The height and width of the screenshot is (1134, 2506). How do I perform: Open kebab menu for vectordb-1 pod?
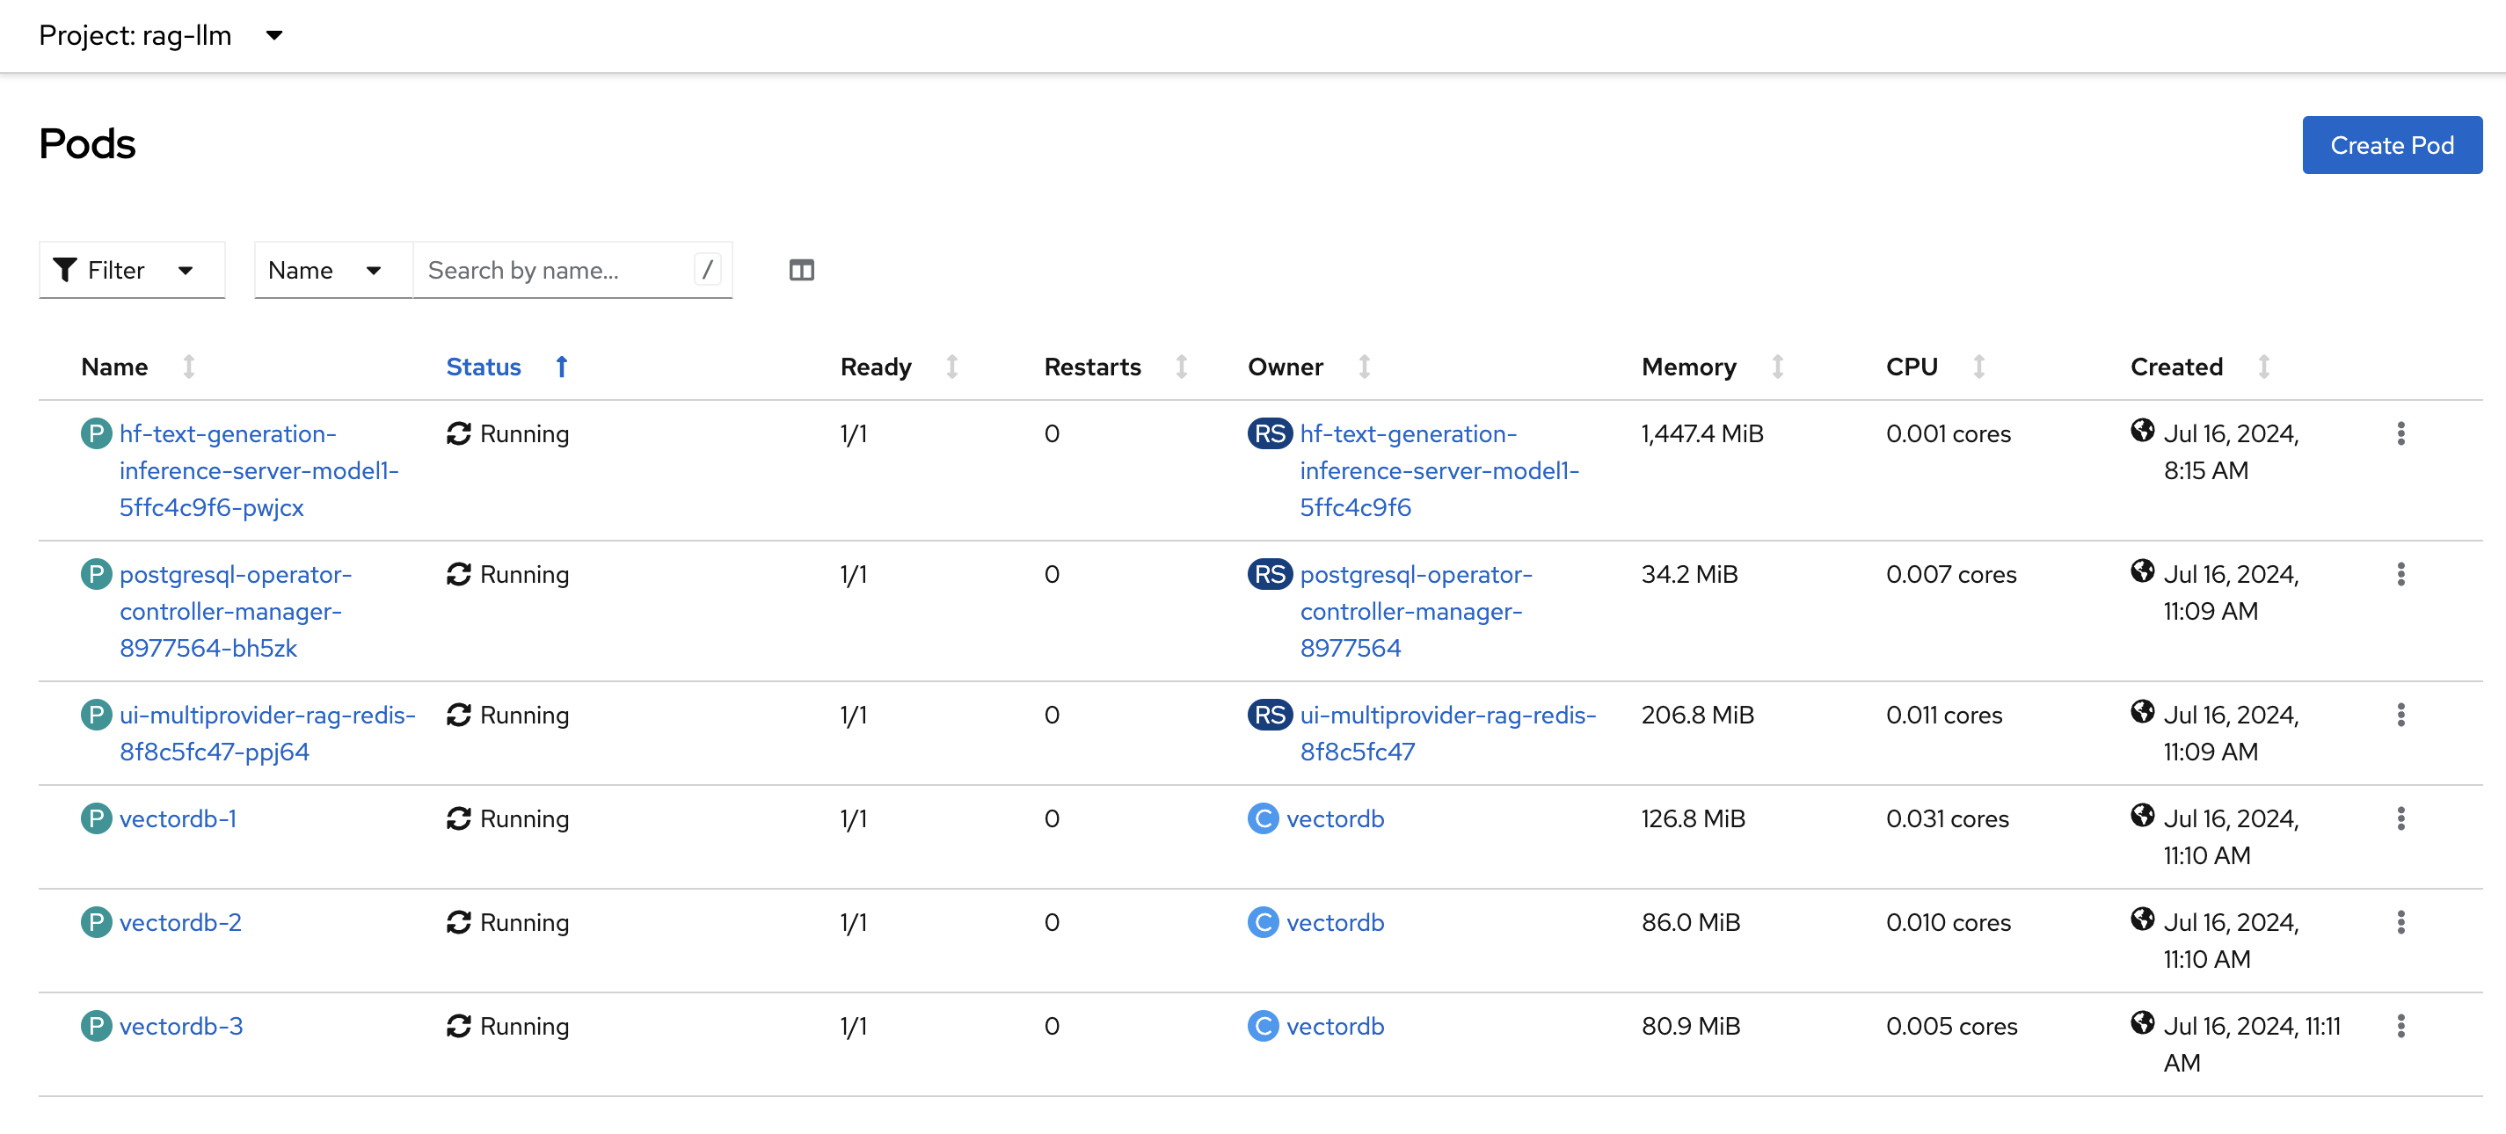click(x=2400, y=818)
